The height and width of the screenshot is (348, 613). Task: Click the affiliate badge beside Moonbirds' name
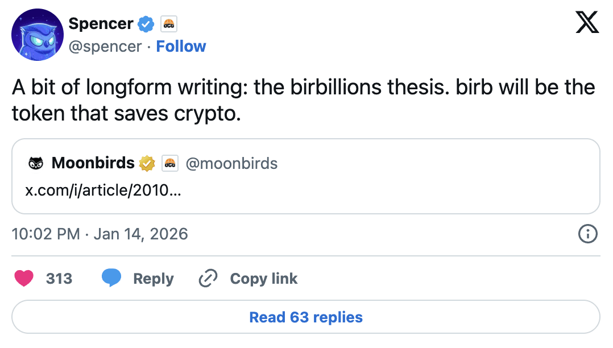click(169, 164)
